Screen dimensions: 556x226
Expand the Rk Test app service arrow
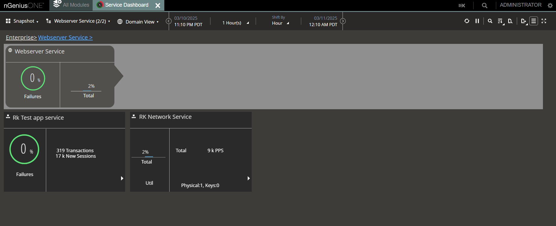point(122,178)
